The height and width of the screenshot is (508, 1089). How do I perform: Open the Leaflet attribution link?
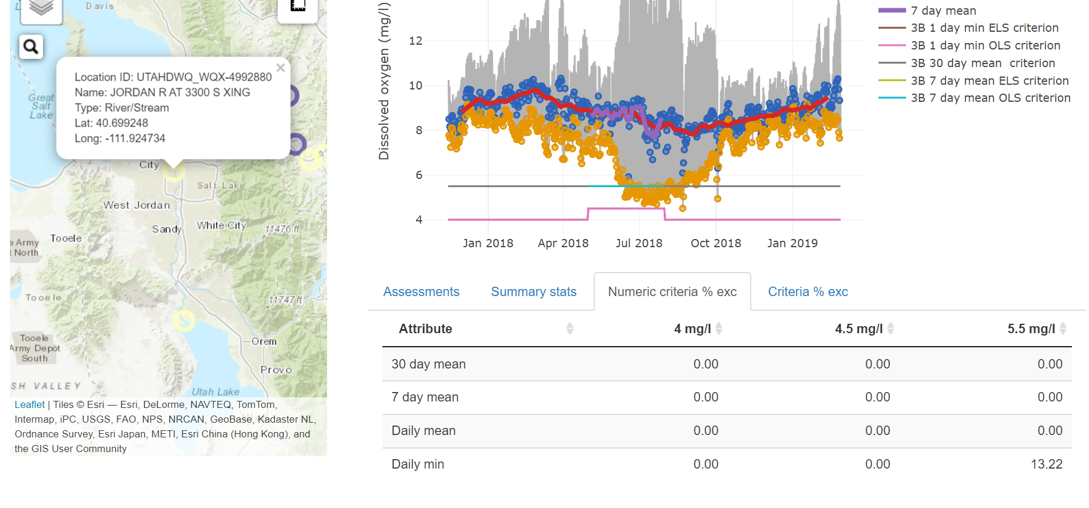coord(29,404)
